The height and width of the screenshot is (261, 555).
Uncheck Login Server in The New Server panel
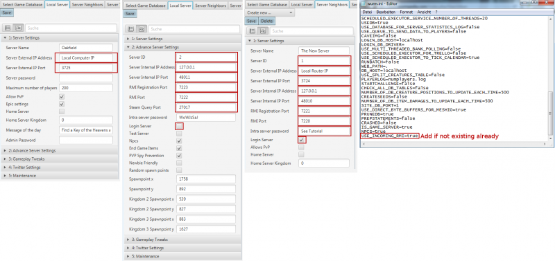click(x=302, y=140)
